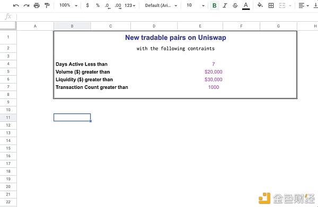Select column G header
Image resolution: width=318 pixels, height=207 pixels.
pyautogui.click(x=278, y=26)
